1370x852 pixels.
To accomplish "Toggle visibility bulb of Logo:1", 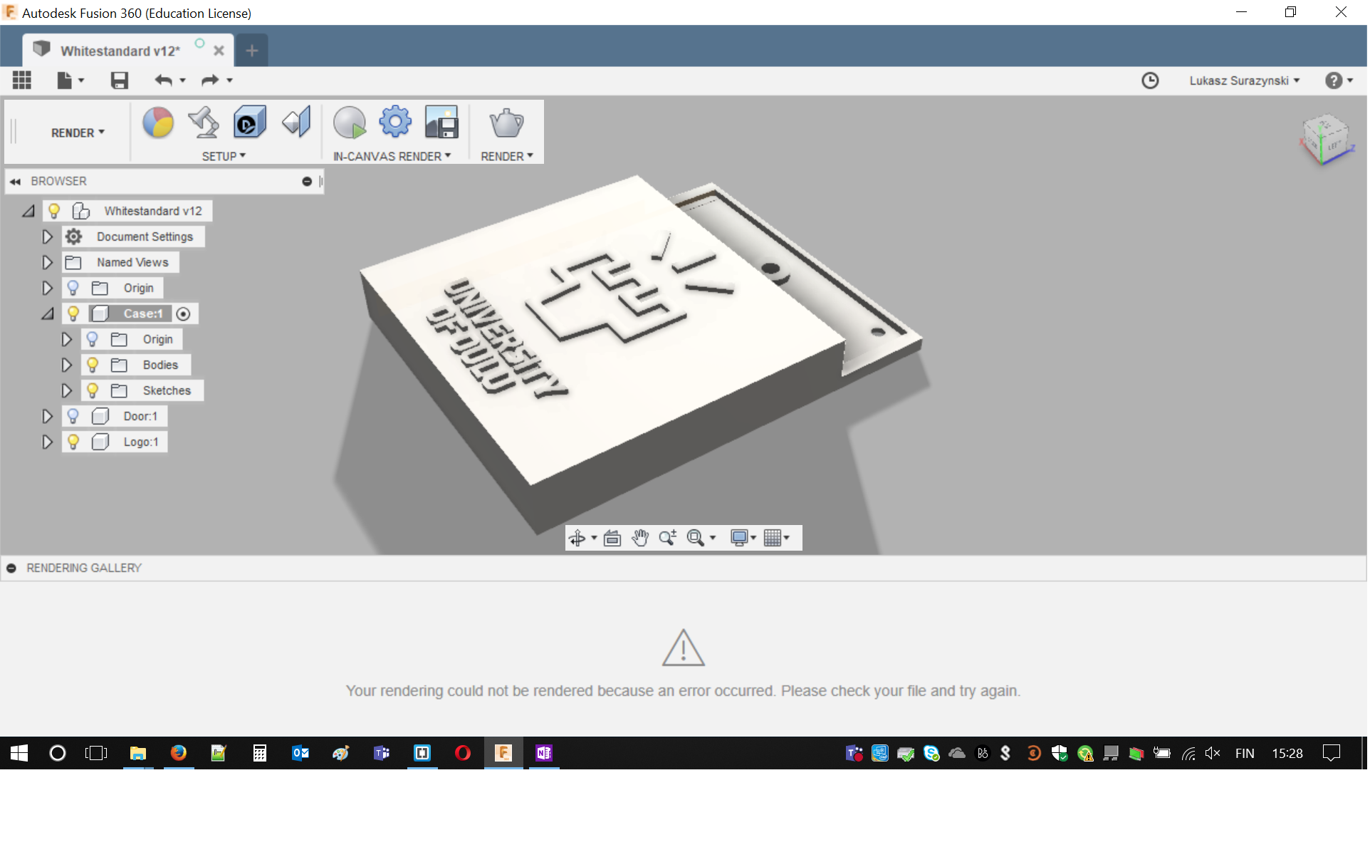I will [x=73, y=442].
